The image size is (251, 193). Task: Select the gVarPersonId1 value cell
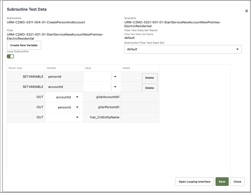coord(102,107)
